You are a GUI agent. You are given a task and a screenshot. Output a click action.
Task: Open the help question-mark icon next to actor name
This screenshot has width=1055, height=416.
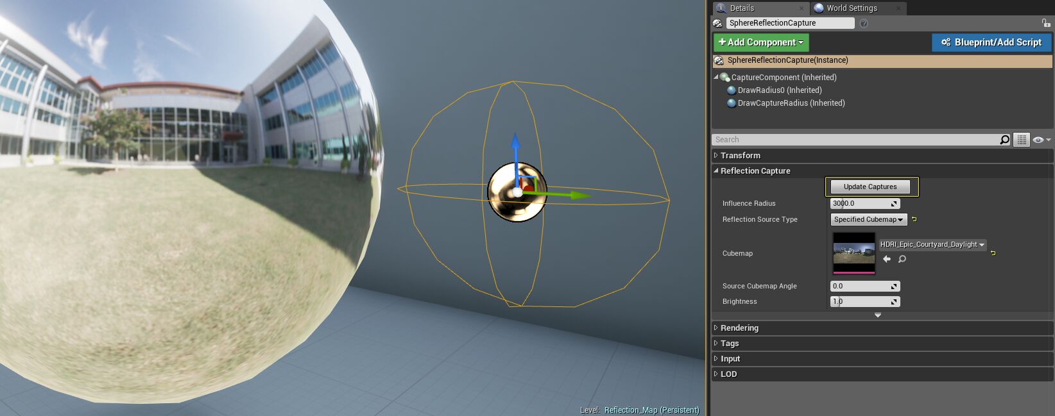[x=864, y=23]
